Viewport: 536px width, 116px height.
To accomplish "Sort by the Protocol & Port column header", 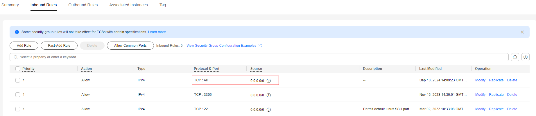I will pos(207,69).
